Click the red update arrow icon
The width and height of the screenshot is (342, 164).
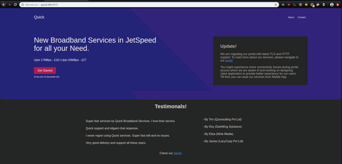338,5
